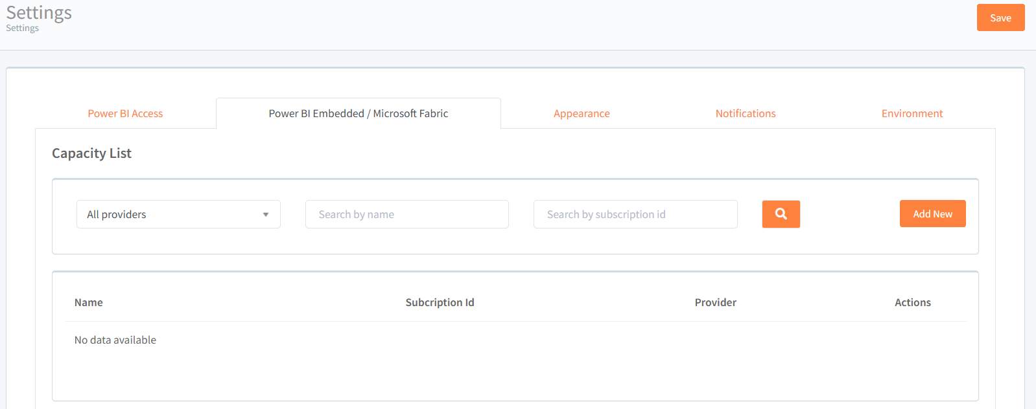The width and height of the screenshot is (1036, 409).
Task: Click the small Settings breadcrumb text
Action: click(23, 28)
